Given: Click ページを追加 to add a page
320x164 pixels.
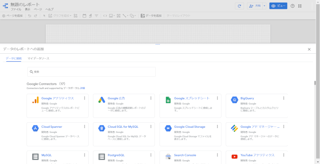Looking at the screenshot, I should tap(12, 16).
